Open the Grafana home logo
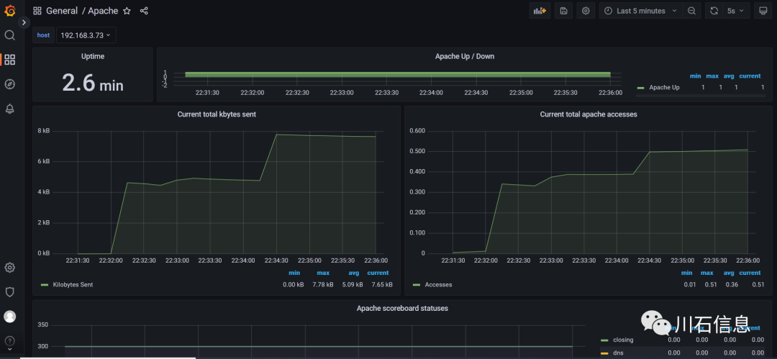The image size is (777, 359). pos(10,10)
